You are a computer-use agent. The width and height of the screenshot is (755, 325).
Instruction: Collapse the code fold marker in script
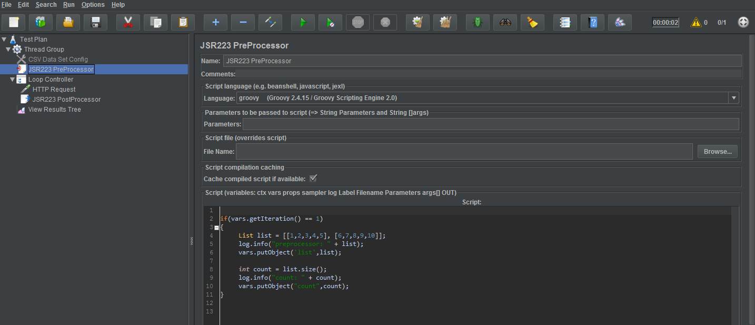pyautogui.click(x=216, y=228)
